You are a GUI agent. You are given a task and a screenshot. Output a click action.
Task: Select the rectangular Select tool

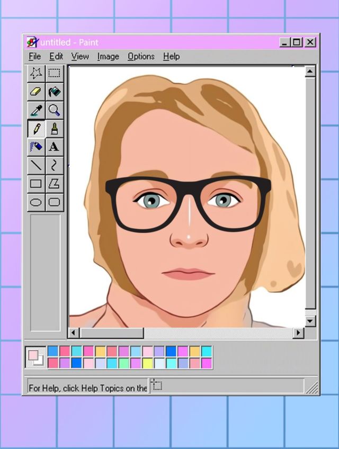[55, 73]
